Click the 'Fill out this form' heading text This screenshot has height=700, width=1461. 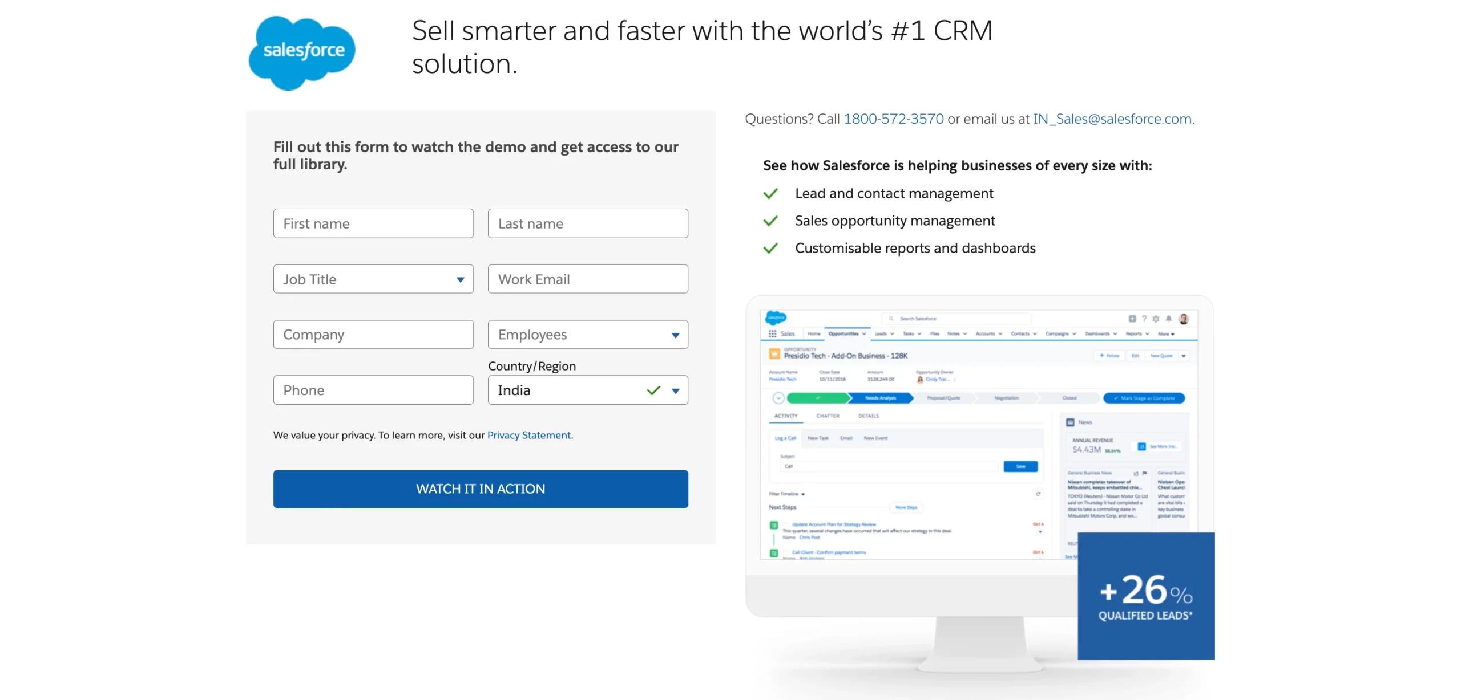click(x=476, y=155)
